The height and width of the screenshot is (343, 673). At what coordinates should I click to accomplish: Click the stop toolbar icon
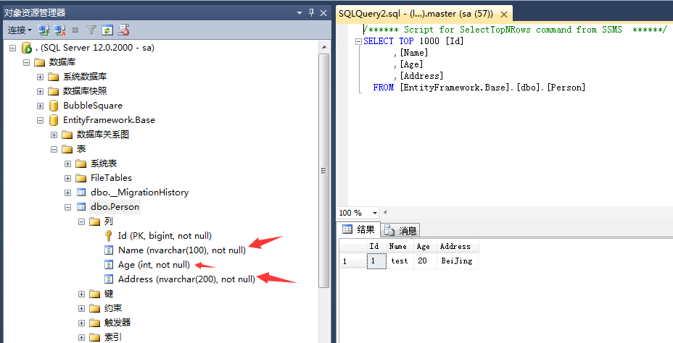pyautogui.click(x=75, y=30)
